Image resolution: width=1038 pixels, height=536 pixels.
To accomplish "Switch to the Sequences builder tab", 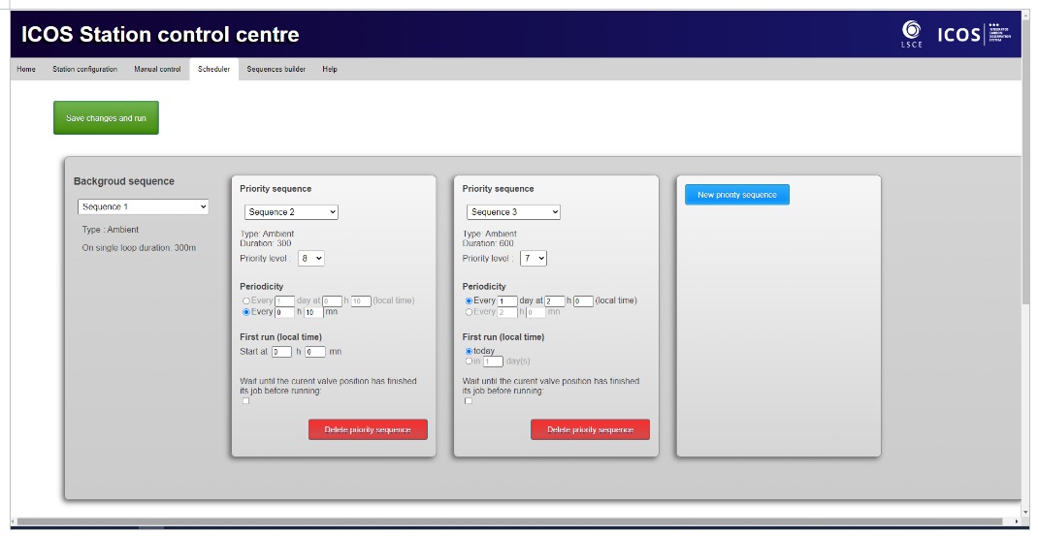I will 276,69.
